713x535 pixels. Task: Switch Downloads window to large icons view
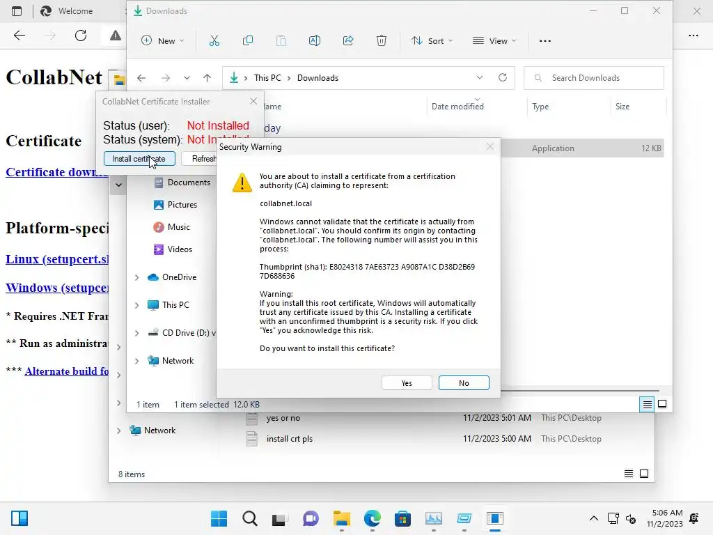pyautogui.click(x=662, y=404)
